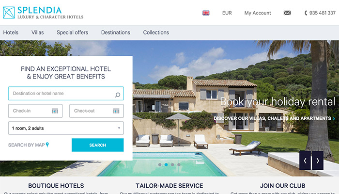Open the check-out calendar icon
Screen dimensions: 339x194
116,111
